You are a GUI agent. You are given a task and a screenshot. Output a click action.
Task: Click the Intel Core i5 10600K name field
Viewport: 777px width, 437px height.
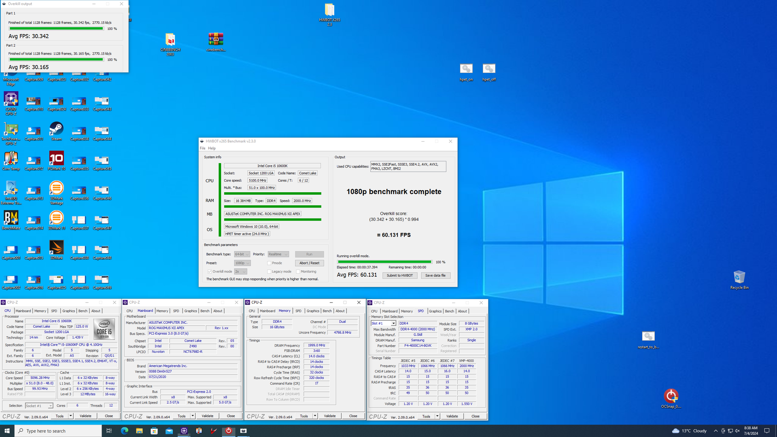tap(272, 166)
